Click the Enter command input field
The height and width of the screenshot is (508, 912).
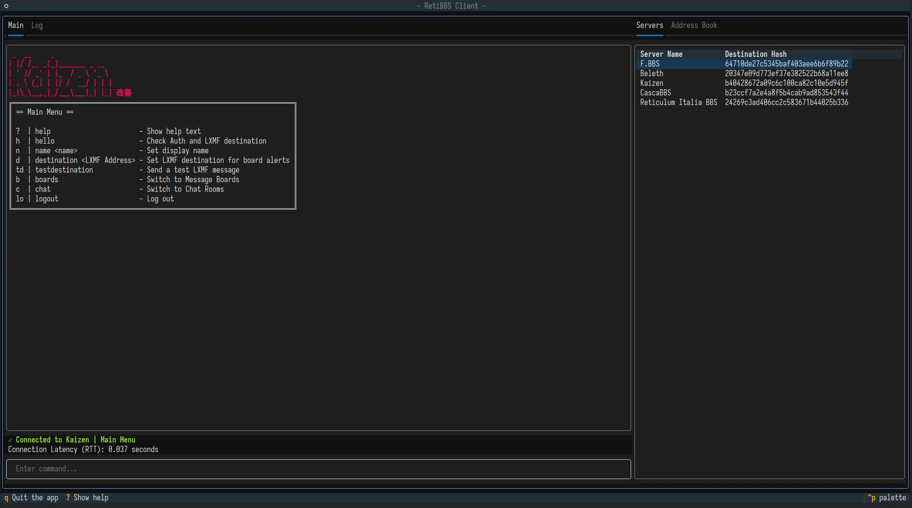(318, 469)
